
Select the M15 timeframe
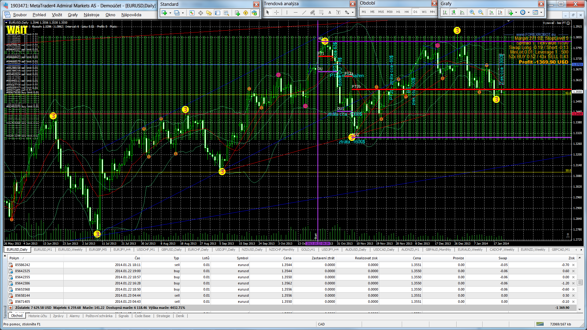pos(381,12)
